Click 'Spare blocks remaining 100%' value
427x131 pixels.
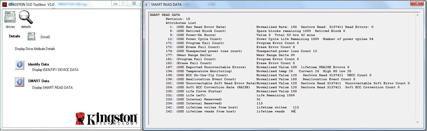(x=284, y=31)
